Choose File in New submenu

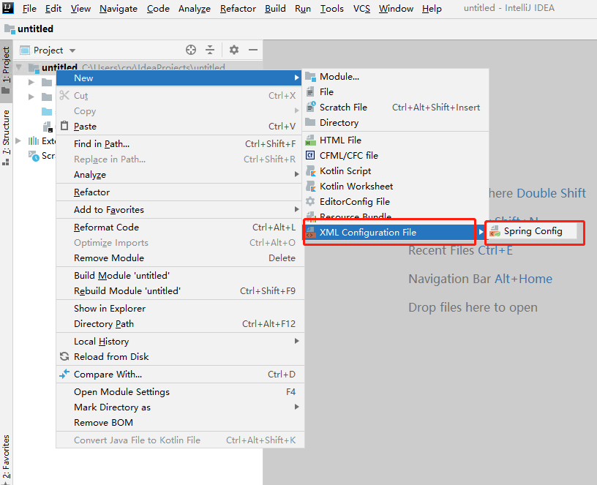tap(395, 91)
